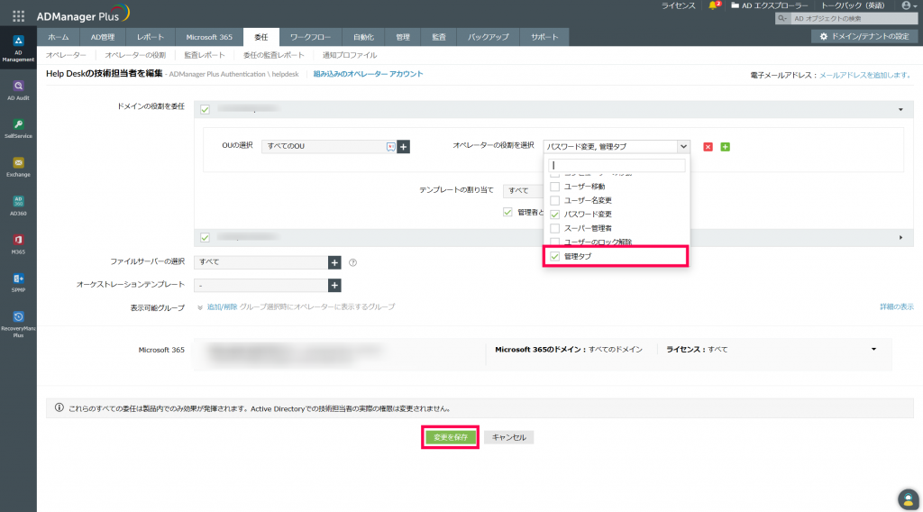
Task: Expand the visible groups chevron
Action: point(200,307)
